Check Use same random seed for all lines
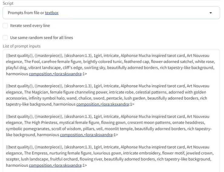 5,38
